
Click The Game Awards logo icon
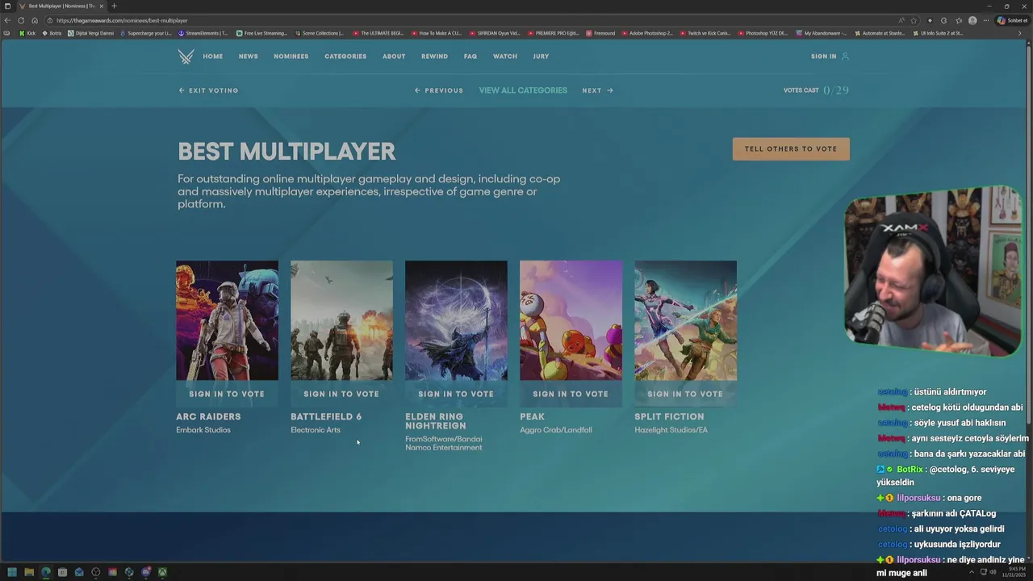186,56
